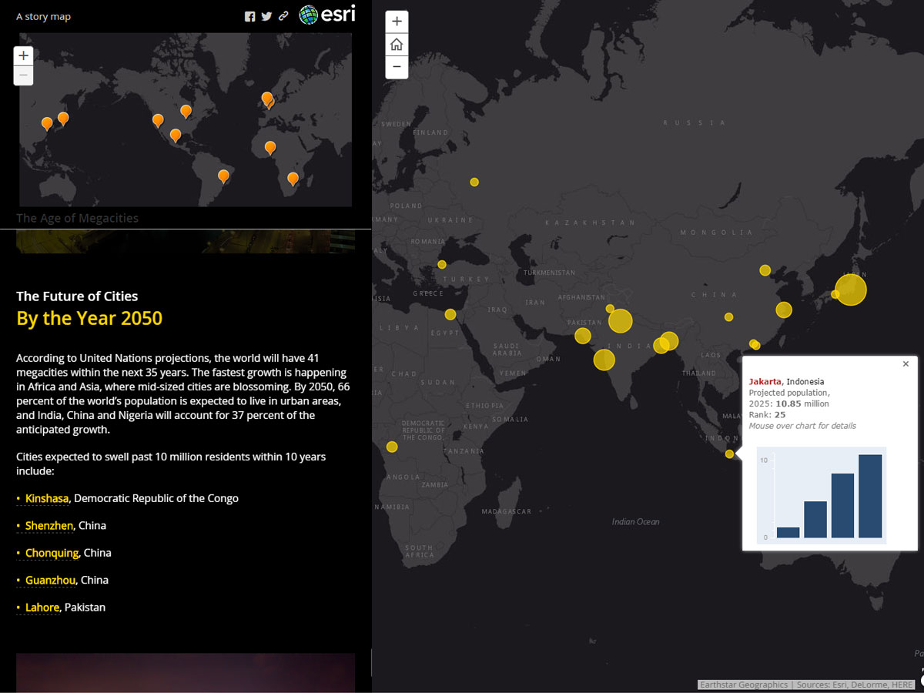This screenshot has height=693, width=924.
Task: Reset main map to home extent
Action: pyautogui.click(x=397, y=45)
